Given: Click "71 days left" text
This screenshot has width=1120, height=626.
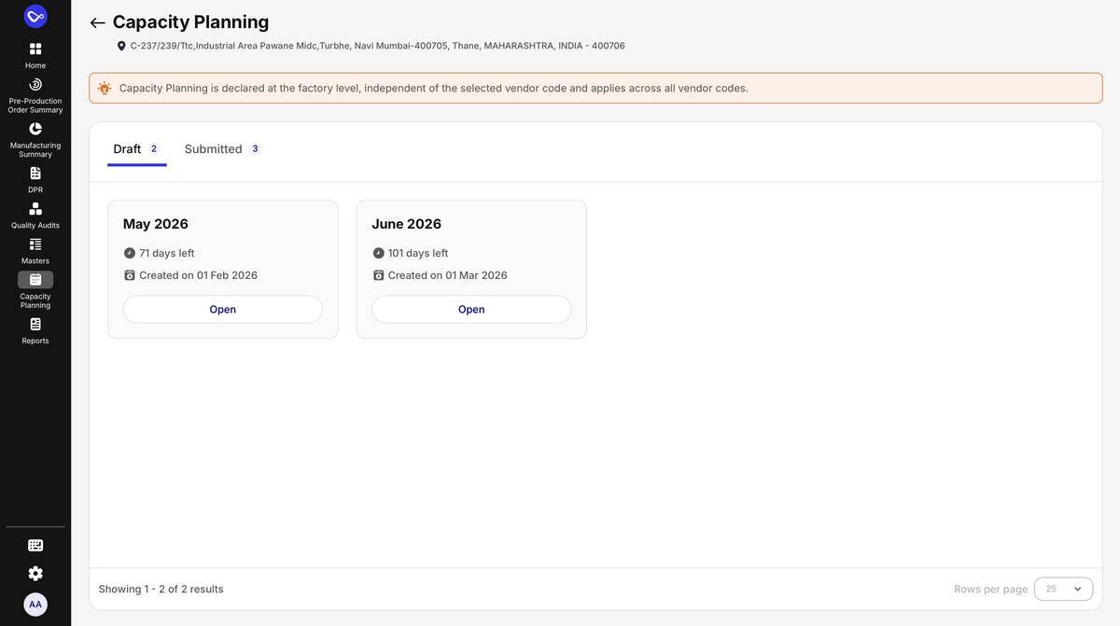Looking at the screenshot, I should coord(167,253).
